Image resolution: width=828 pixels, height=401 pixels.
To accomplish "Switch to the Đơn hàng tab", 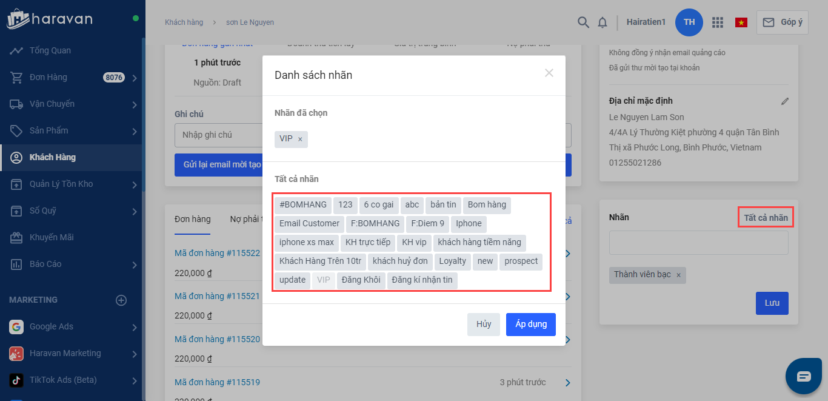I will (192, 219).
